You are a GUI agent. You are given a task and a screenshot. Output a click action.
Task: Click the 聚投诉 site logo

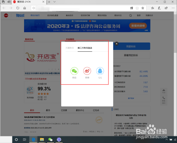tap(20, 16)
